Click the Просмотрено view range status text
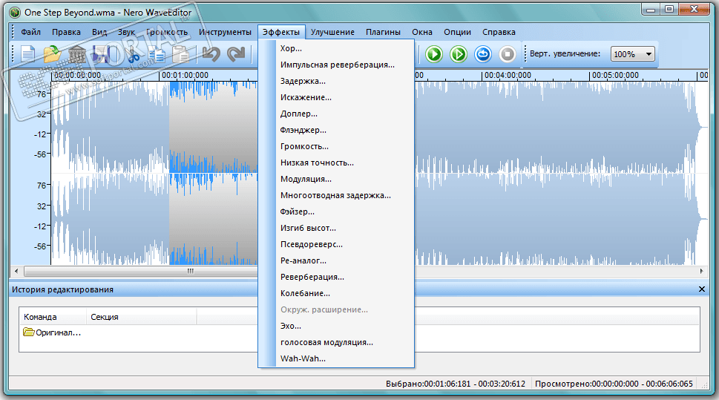This screenshot has width=719, height=400. pyautogui.click(x=614, y=384)
